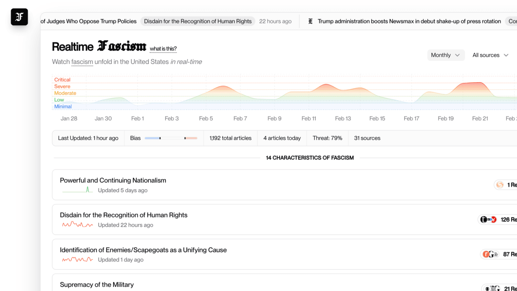Select the Human Rights tag in ticker
The image size is (517, 291).
pyautogui.click(x=198, y=21)
